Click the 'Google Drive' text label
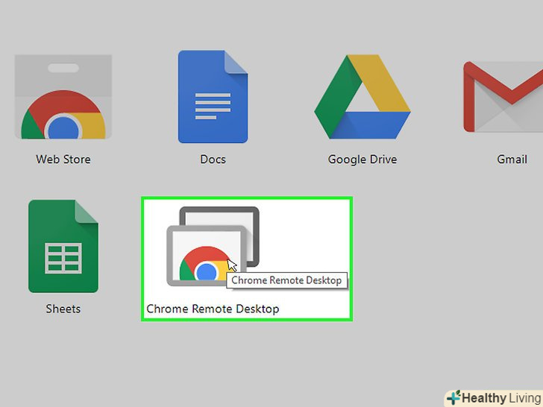543x407 pixels. tap(362, 160)
